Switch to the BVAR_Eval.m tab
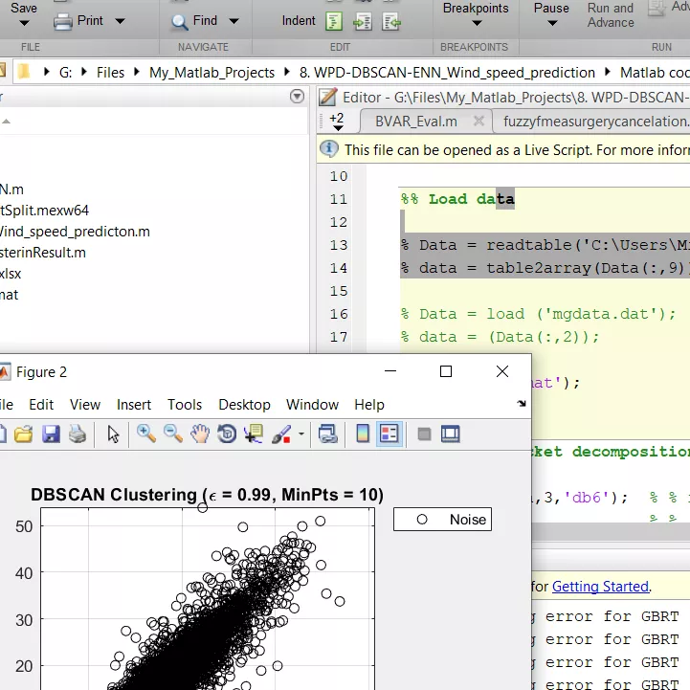The height and width of the screenshot is (690, 690). click(416, 121)
